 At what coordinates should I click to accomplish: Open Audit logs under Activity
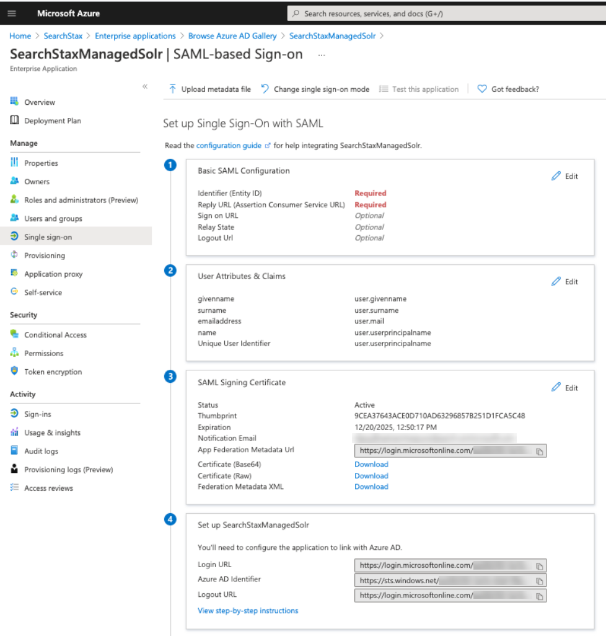pyautogui.click(x=41, y=451)
